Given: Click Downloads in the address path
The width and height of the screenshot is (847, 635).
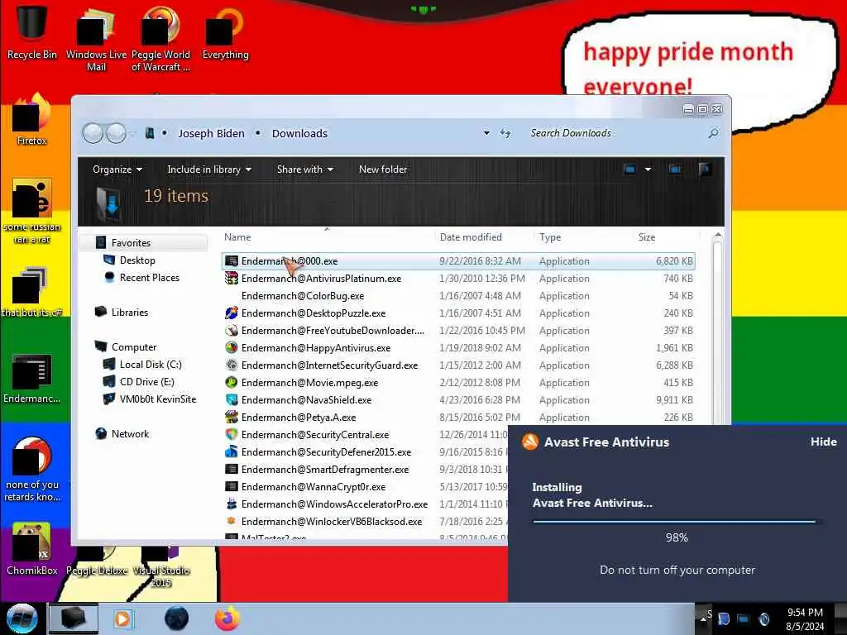Looking at the screenshot, I should [299, 133].
